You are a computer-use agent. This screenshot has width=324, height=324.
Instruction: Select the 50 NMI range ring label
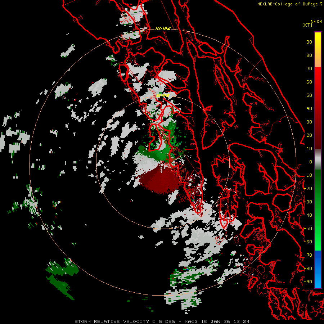[x=163, y=95]
